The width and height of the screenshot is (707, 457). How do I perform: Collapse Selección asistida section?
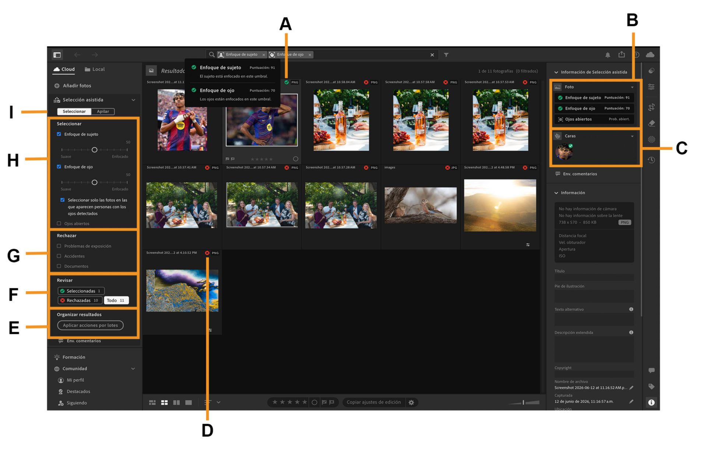pos(133,100)
